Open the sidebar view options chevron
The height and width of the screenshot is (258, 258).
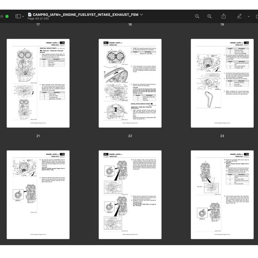[23, 17]
